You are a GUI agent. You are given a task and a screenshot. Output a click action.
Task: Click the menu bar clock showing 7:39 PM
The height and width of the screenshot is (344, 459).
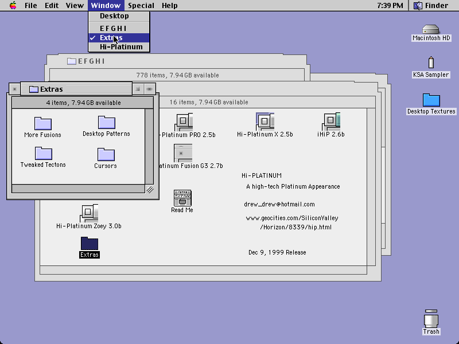click(390, 5)
